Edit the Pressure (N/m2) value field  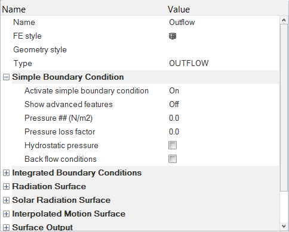(x=223, y=118)
